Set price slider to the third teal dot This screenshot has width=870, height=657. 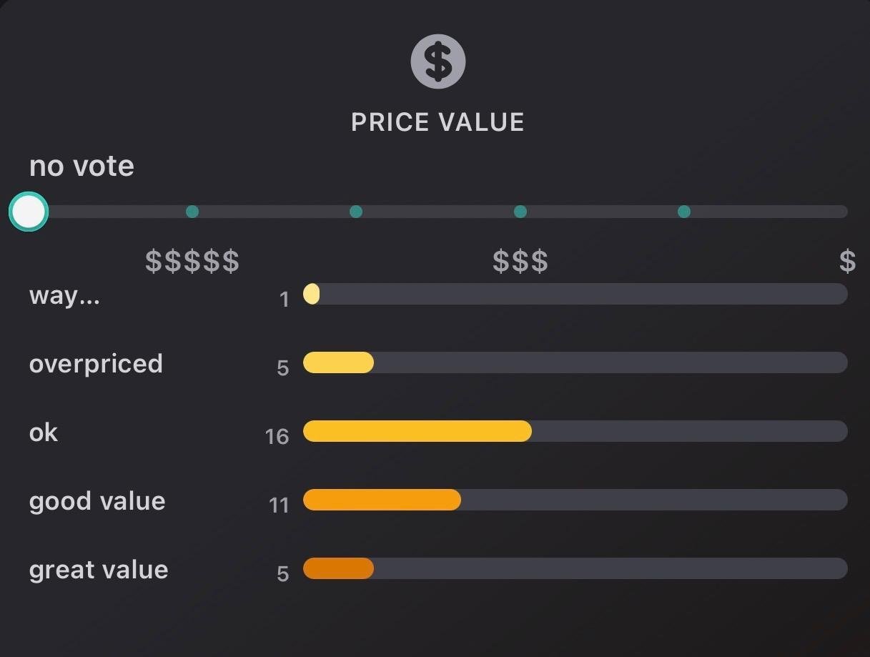(x=520, y=212)
